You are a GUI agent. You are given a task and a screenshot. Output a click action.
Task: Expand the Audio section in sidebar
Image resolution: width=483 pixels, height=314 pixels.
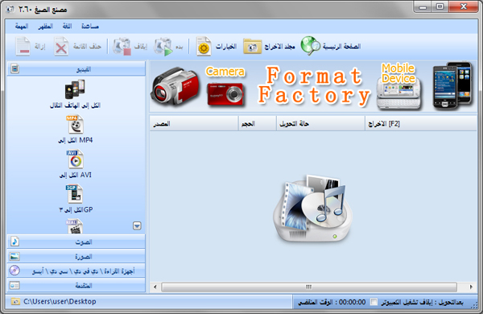(76, 242)
